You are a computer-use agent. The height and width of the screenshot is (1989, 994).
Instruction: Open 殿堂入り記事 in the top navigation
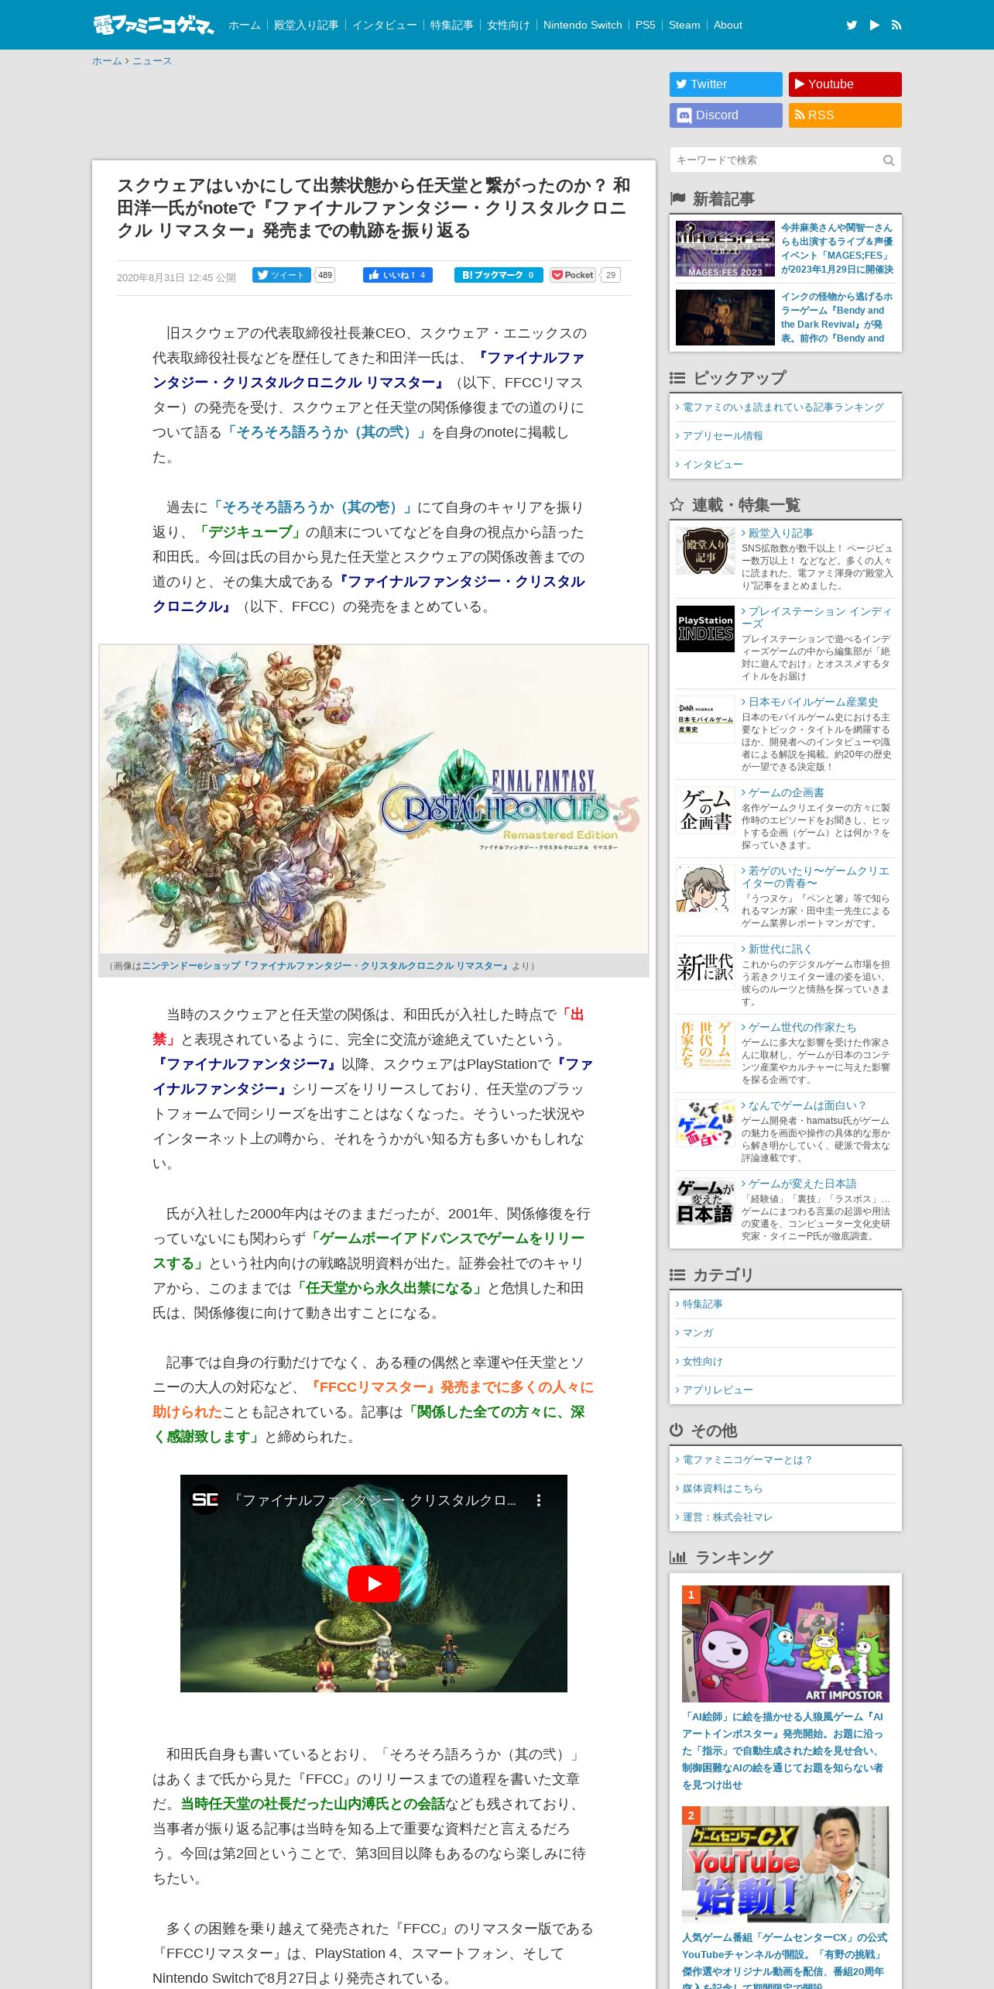coord(307,25)
